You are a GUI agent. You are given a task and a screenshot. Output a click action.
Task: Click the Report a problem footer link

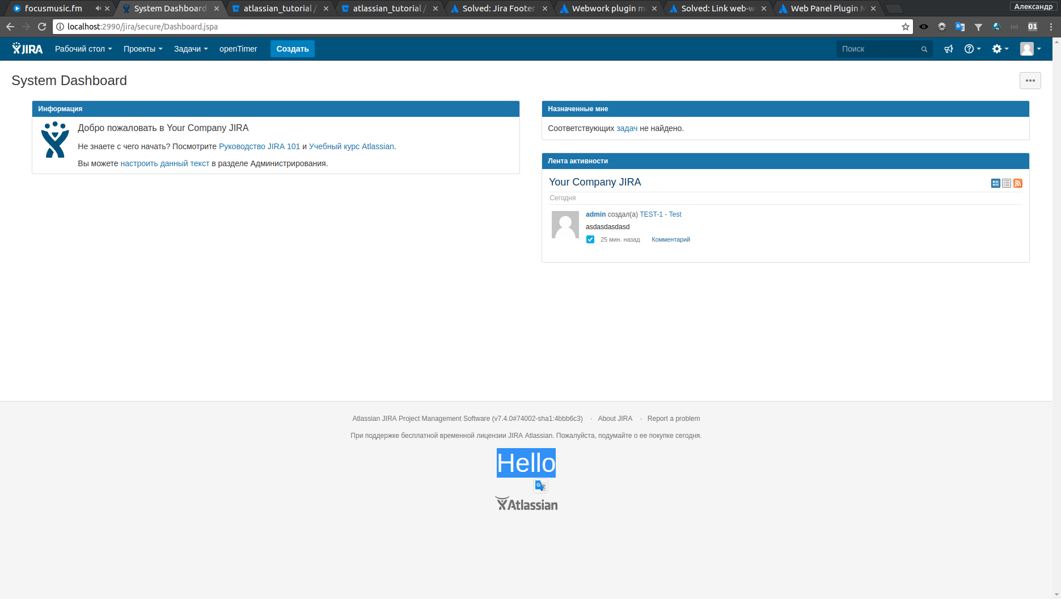tap(674, 419)
